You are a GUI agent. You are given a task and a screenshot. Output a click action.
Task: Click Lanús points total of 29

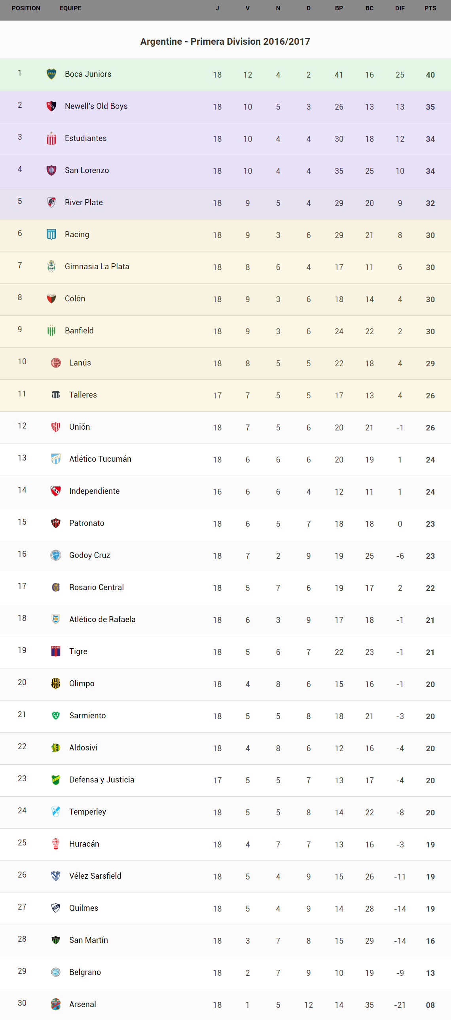point(430,364)
